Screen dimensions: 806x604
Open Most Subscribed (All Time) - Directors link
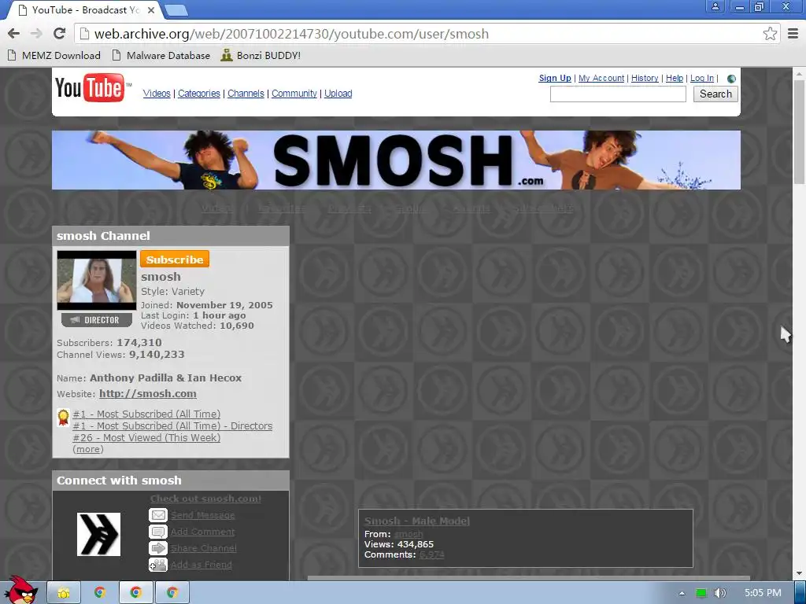tap(172, 425)
